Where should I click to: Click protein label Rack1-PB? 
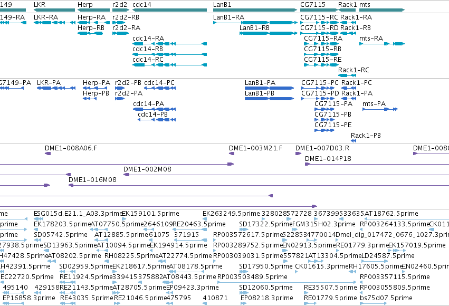tap(366, 136)
